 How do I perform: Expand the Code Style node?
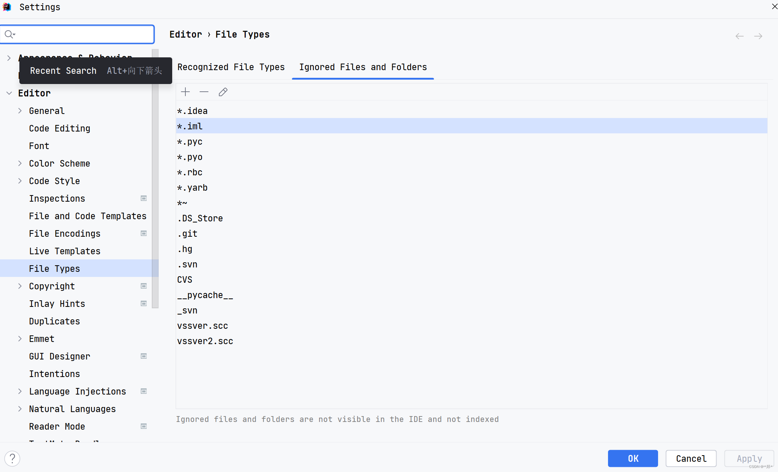pos(20,181)
